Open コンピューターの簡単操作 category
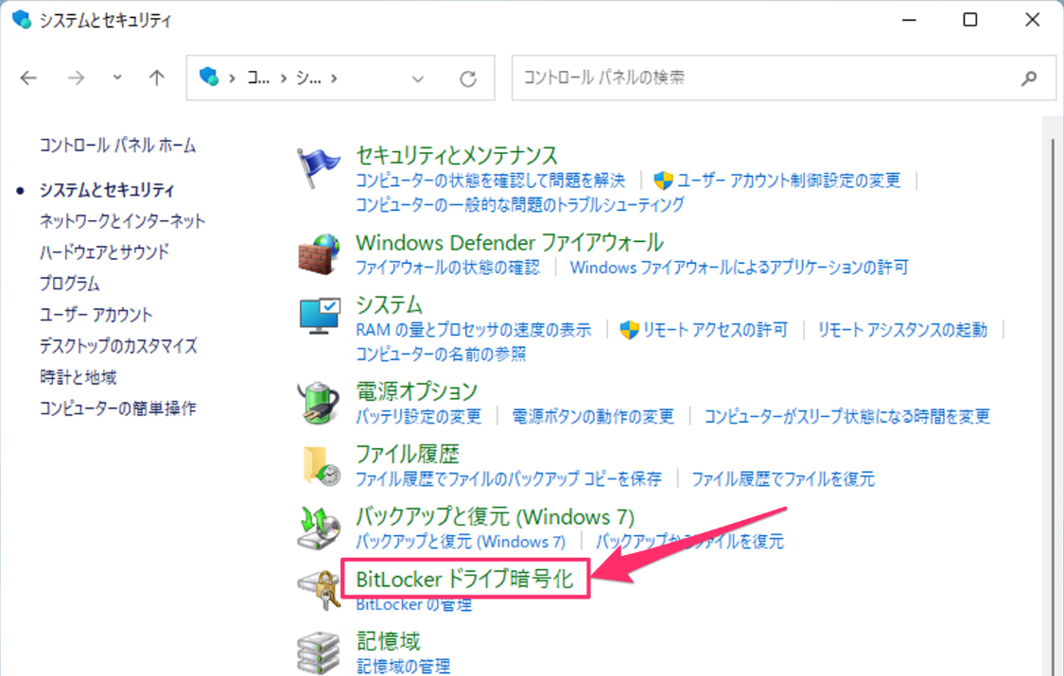Screen dimensions: 1064x676 (x=118, y=408)
